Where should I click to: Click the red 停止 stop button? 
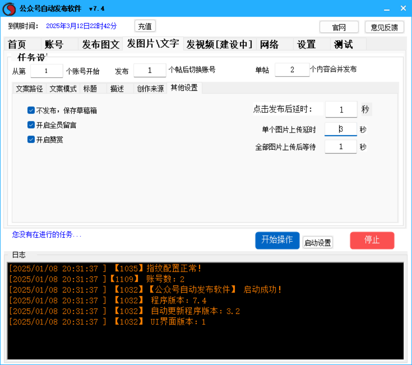pyautogui.click(x=372, y=240)
